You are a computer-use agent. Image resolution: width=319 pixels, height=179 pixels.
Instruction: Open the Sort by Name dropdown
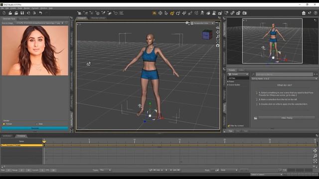click(x=284, y=79)
